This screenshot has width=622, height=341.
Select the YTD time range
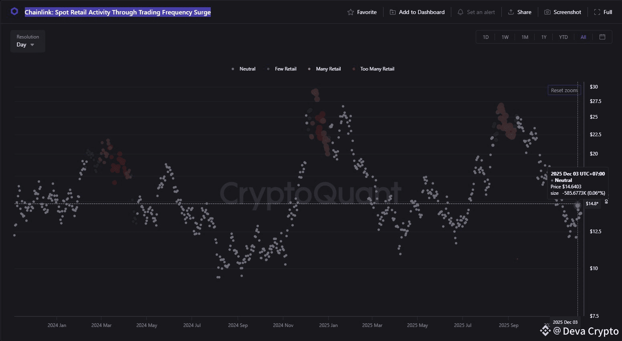[563, 37]
